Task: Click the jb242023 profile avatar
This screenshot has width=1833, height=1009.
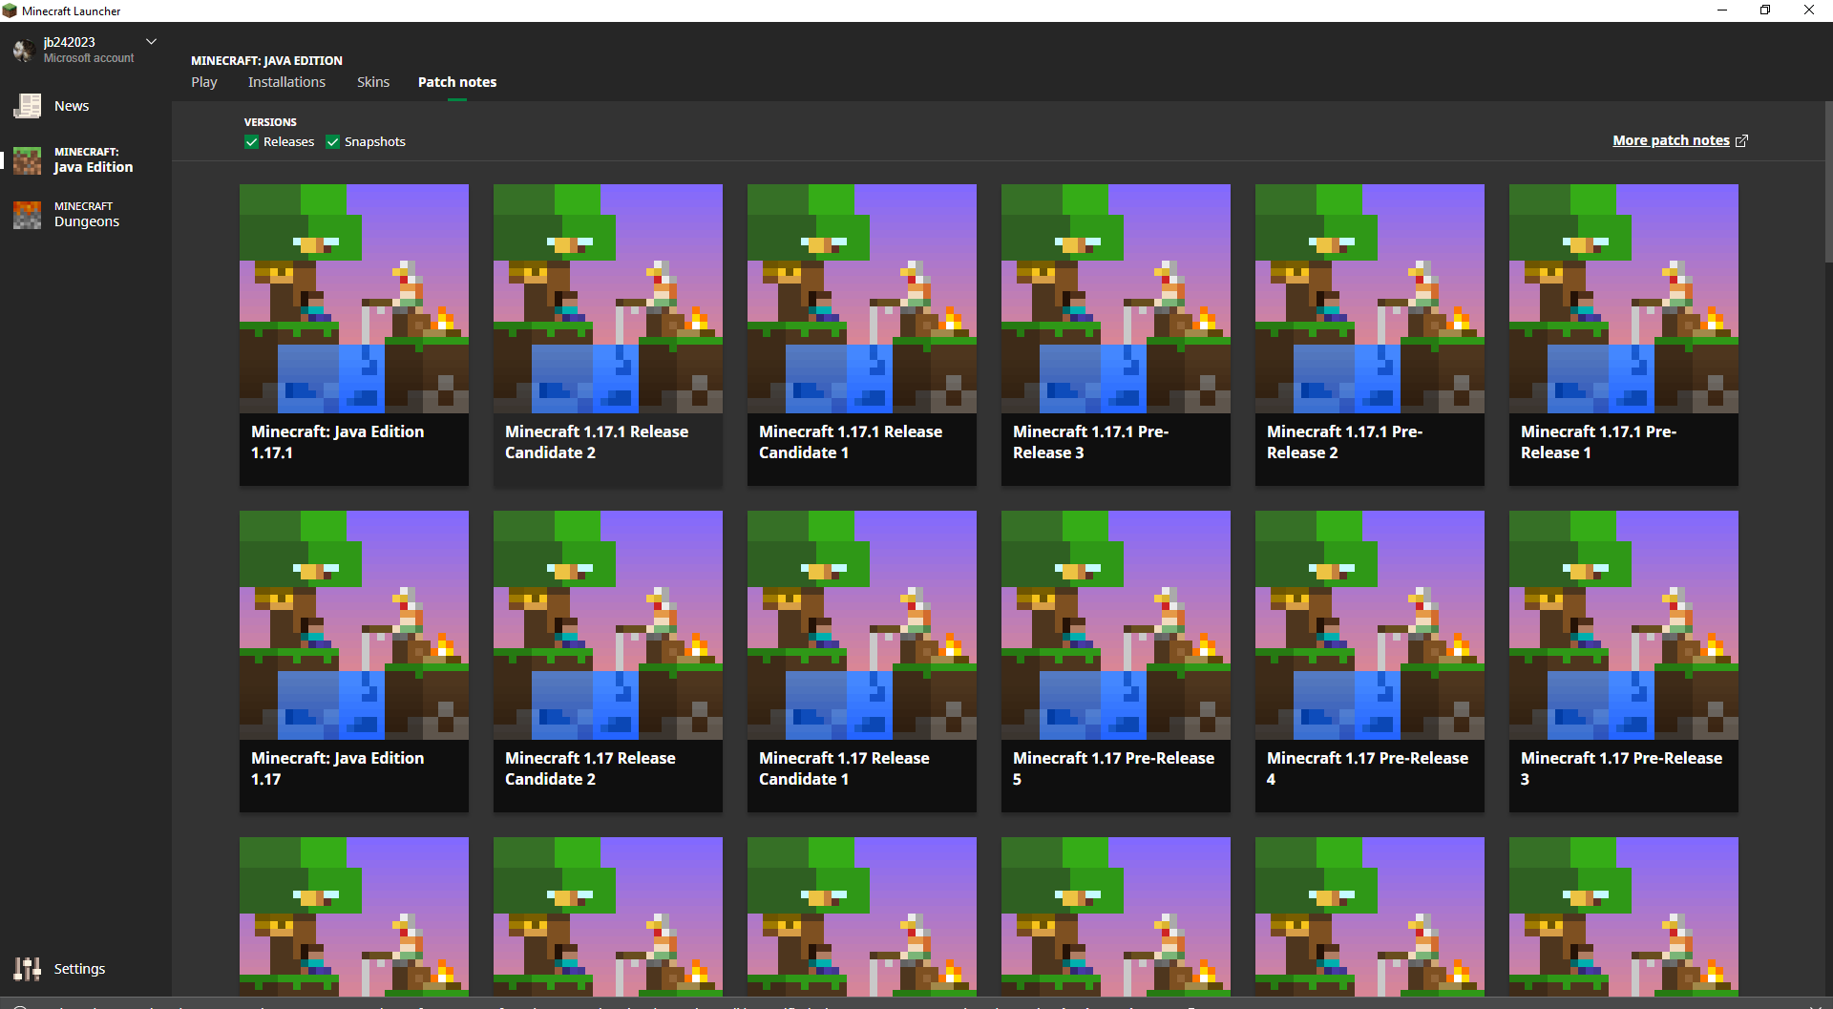Action: coord(24,50)
